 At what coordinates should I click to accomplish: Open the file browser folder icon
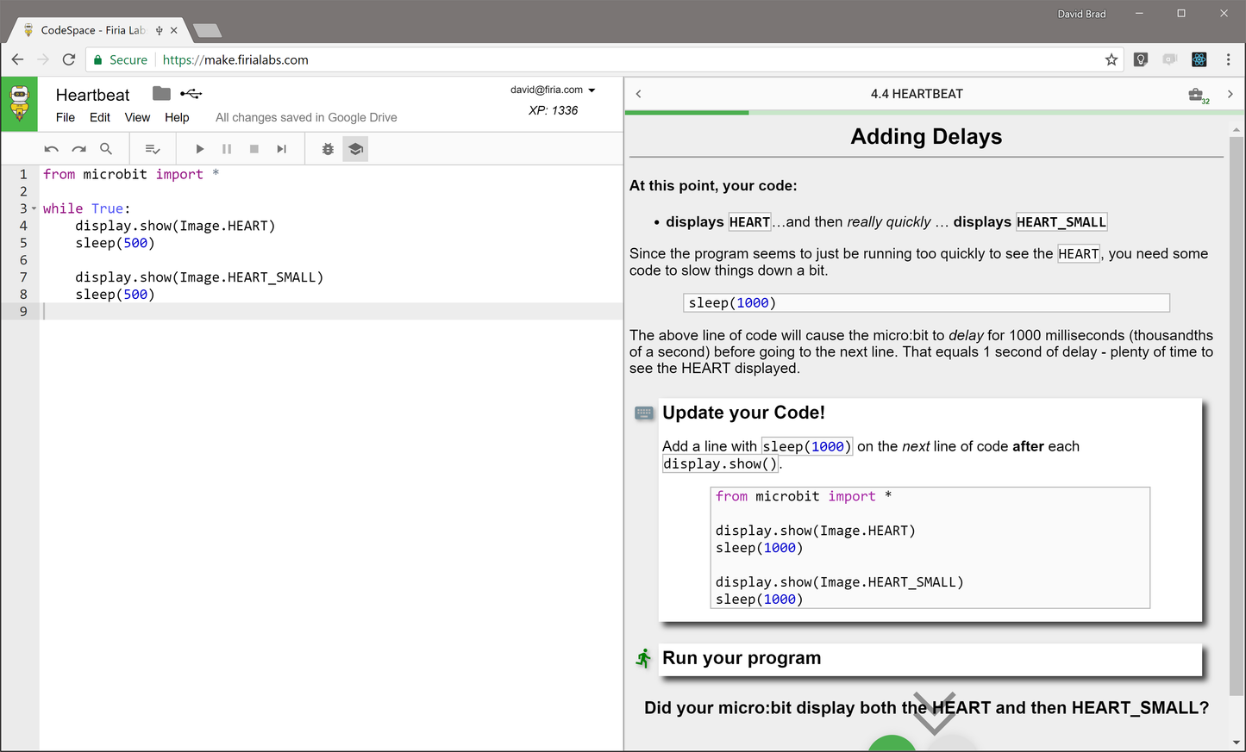click(x=160, y=94)
